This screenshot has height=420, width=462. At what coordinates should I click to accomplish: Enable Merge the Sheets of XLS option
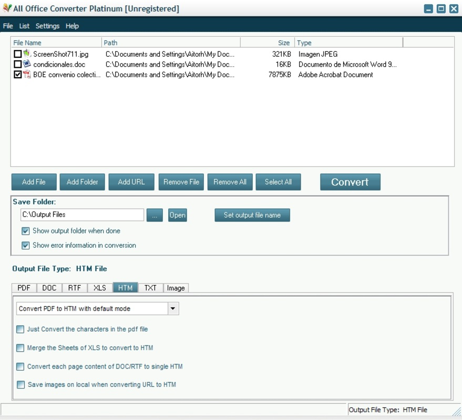[x=20, y=348]
